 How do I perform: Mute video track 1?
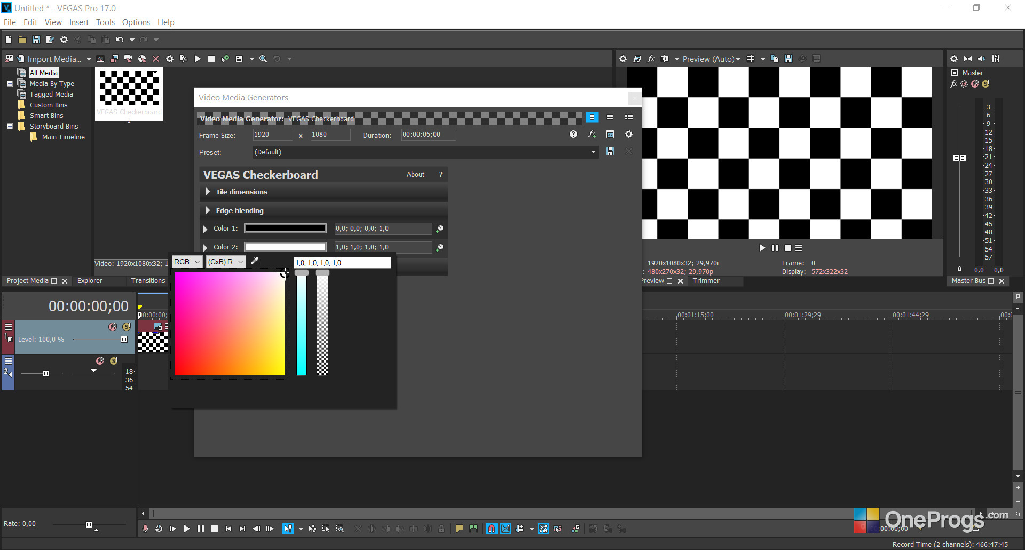pyautogui.click(x=113, y=327)
